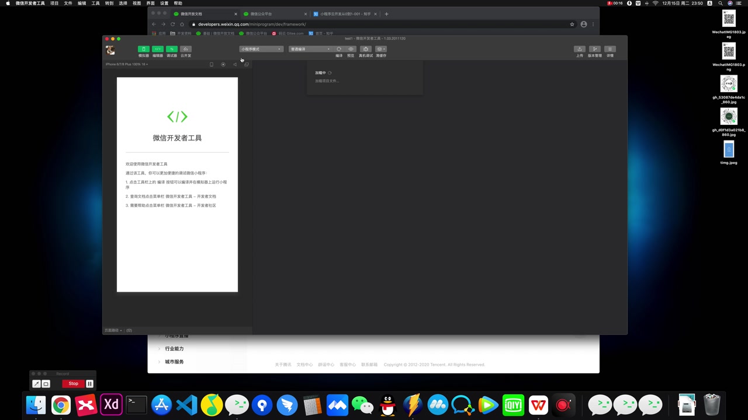Click the 上传 upload icon
The height and width of the screenshot is (420, 748).
579,49
